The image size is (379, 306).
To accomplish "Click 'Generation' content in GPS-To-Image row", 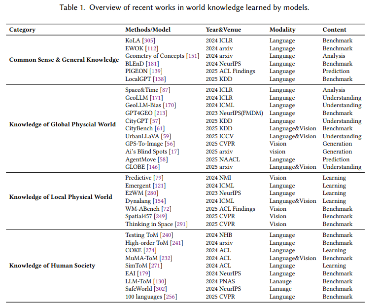I will pos(337,144).
